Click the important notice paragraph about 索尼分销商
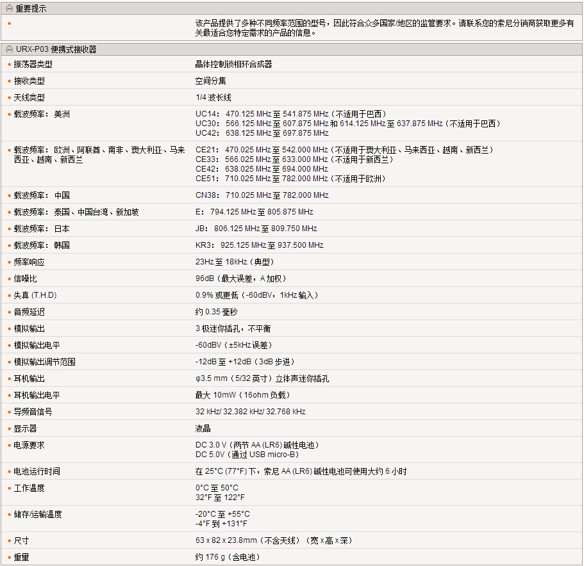584x566 pixels. pos(385,28)
